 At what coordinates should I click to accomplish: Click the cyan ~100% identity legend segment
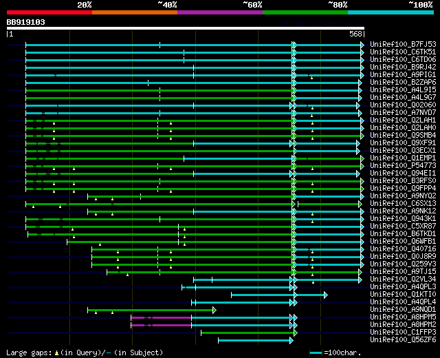click(390, 12)
